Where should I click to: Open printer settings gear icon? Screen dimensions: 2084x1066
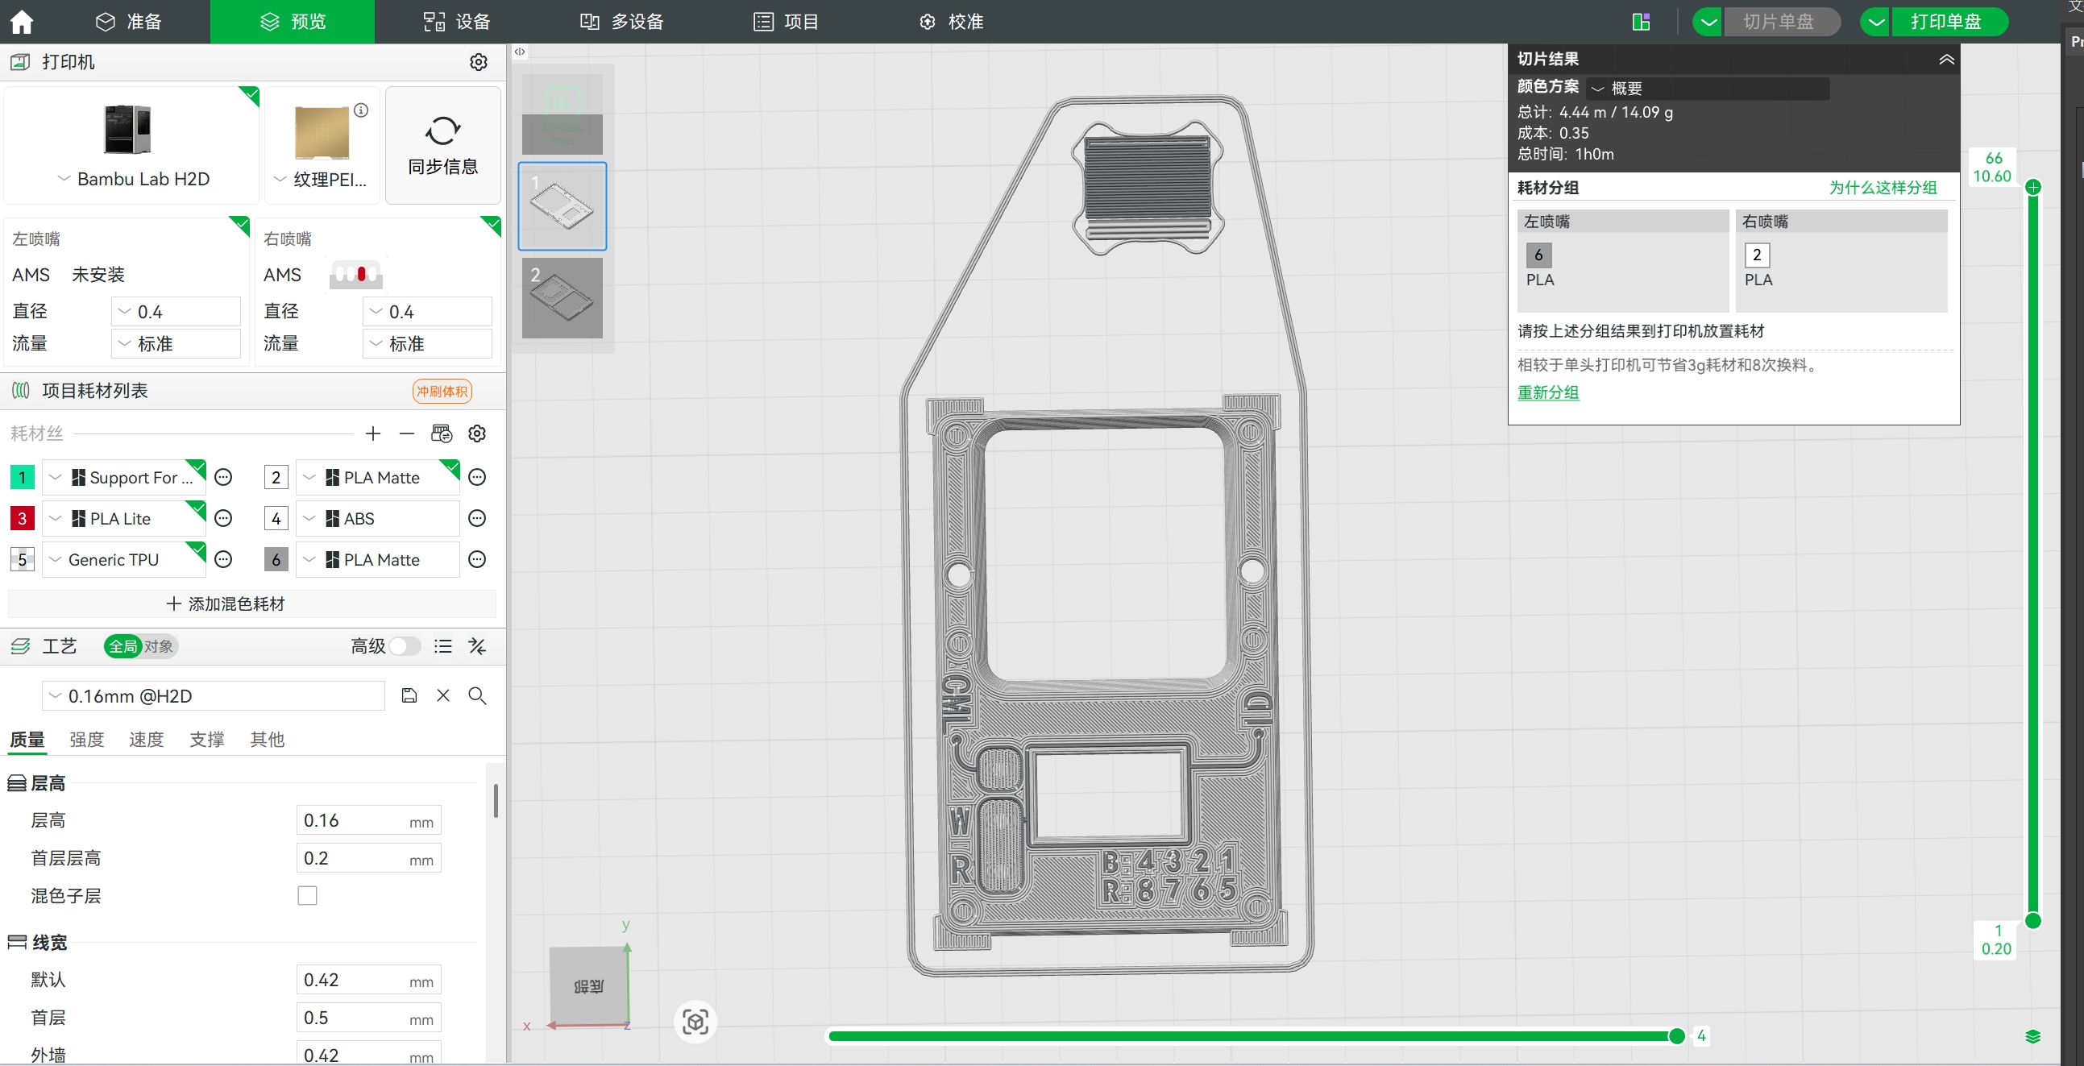pos(479,62)
